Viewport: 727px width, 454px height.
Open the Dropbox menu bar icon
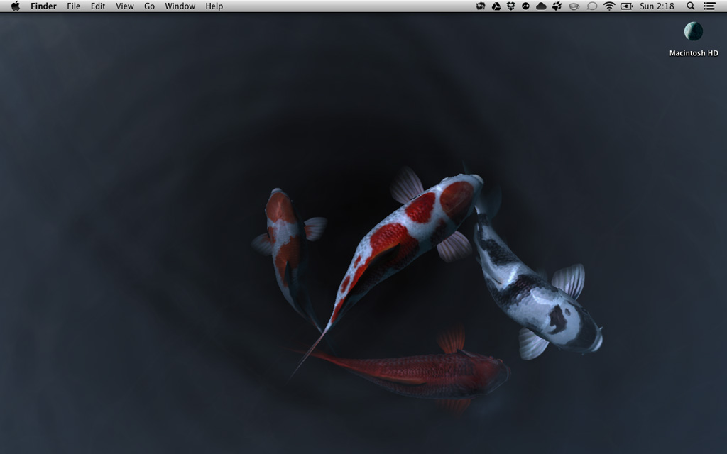(510, 6)
